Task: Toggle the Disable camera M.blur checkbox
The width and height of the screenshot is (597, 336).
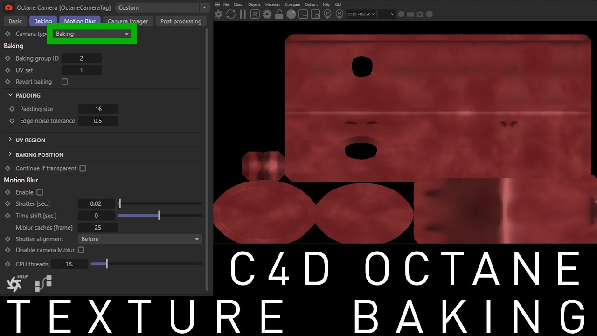Action: coord(81,250)
